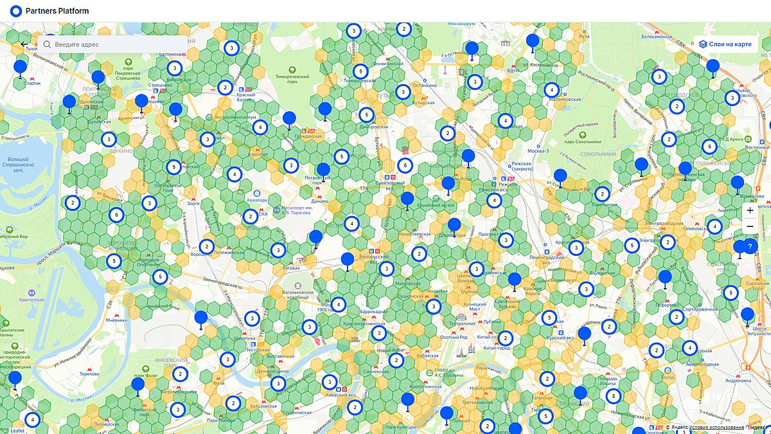Click the Partners Platform logo
The image size is (771, 434).
[x=17, y=11]
